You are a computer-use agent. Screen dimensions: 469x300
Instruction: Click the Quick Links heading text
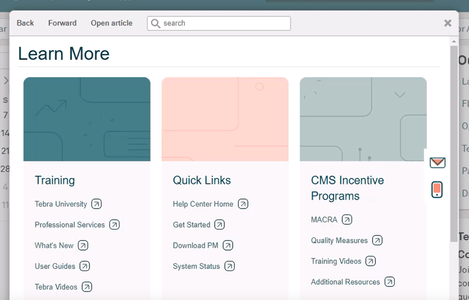pyautogui.click(x=202, y=180)
